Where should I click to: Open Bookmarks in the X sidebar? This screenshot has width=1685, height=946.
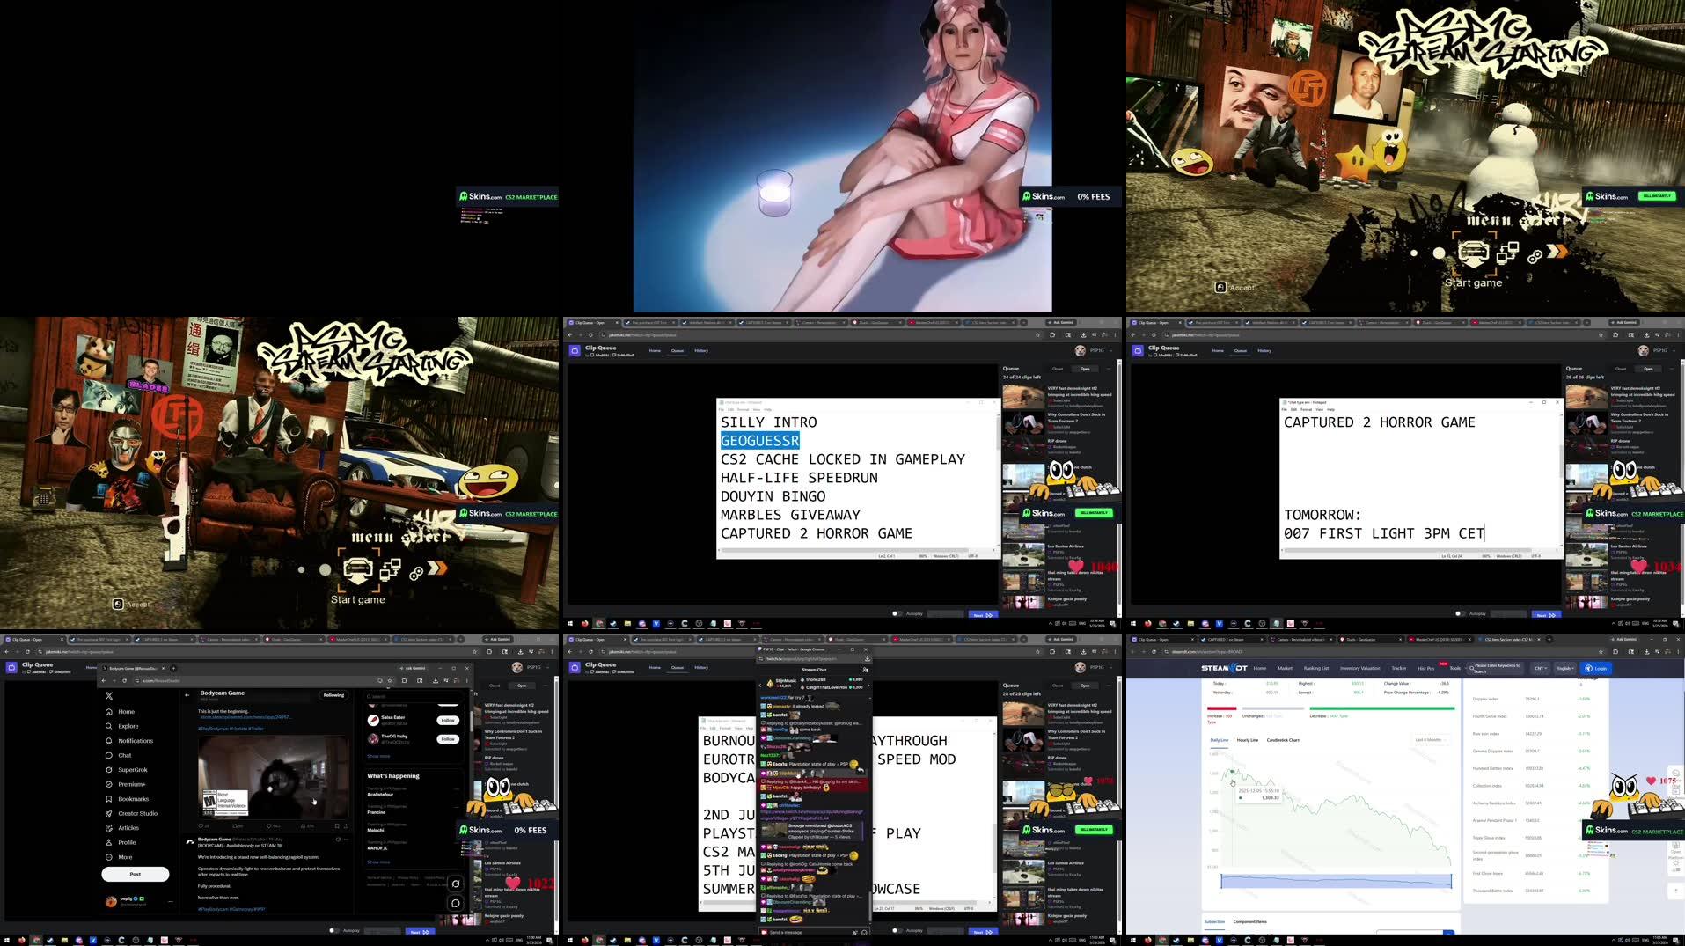click(x=128, y=799)
